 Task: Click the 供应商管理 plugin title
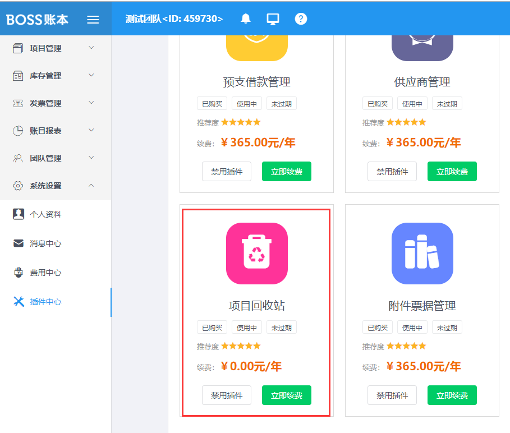click(422, 82)
